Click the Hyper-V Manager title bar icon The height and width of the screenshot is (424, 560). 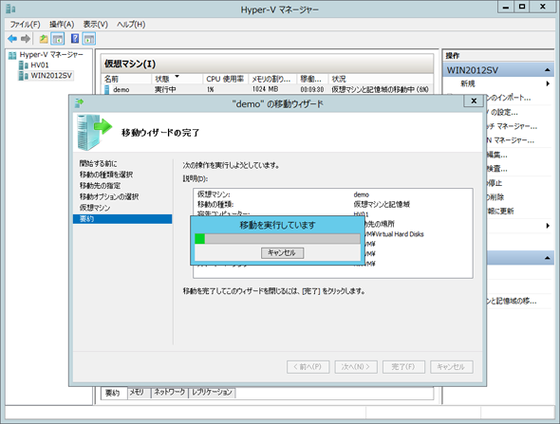coord(10,9)
